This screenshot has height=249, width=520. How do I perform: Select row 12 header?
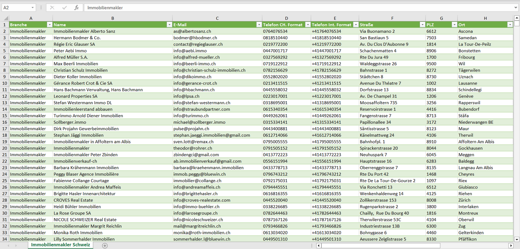(x=5, y=96)
